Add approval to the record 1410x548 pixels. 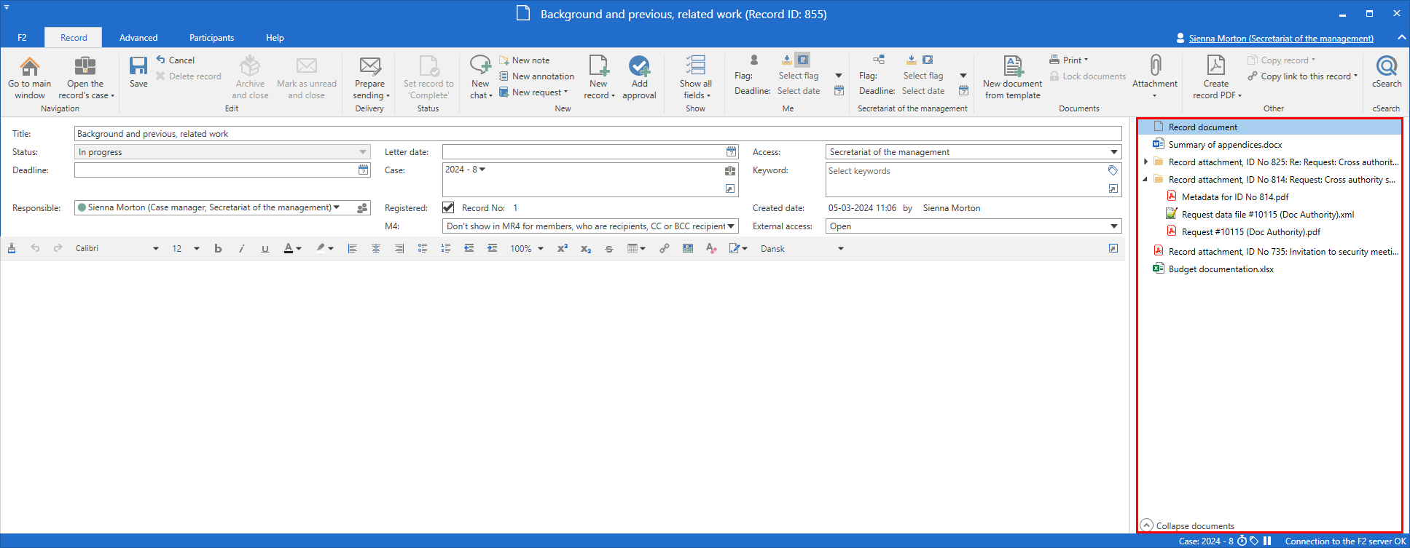pos(639,78)
